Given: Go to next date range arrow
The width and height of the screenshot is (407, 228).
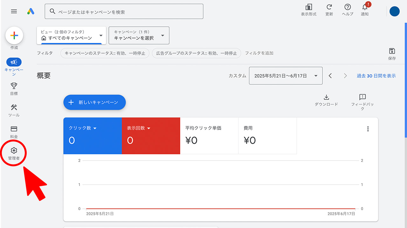Looking at the screenshot, I should point(346,76).
